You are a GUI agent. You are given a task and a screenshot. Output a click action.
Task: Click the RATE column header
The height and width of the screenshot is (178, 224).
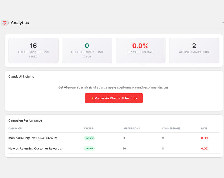pos(204,129)
